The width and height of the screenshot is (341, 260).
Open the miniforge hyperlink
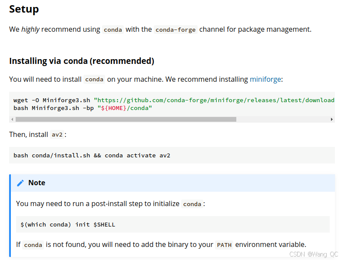tap(266, 79)
